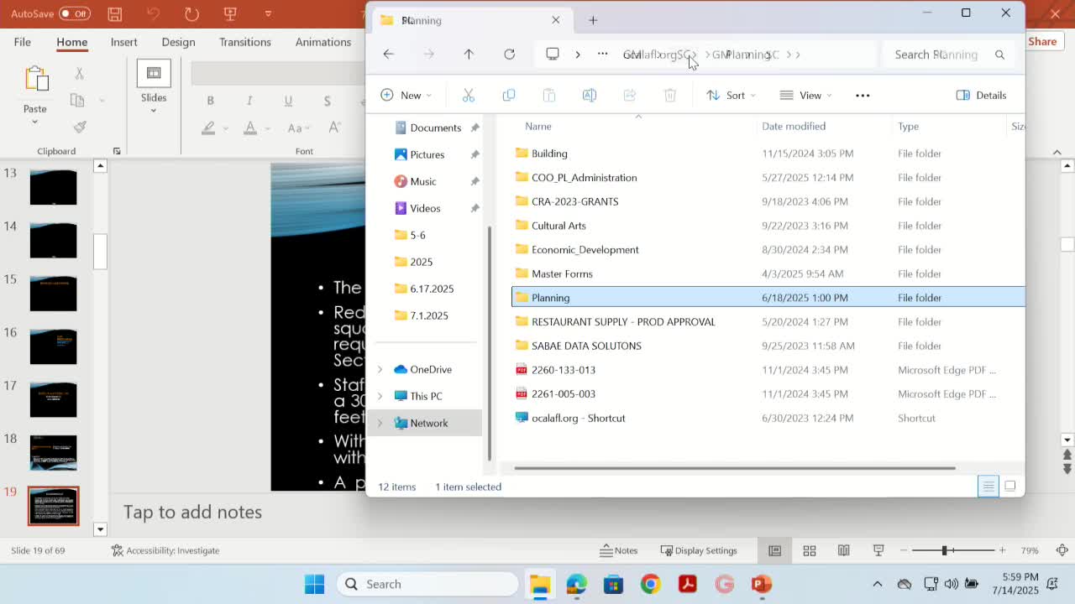
Task: Click the back arrow in File Explorer
Action: (x=388, y=55)
